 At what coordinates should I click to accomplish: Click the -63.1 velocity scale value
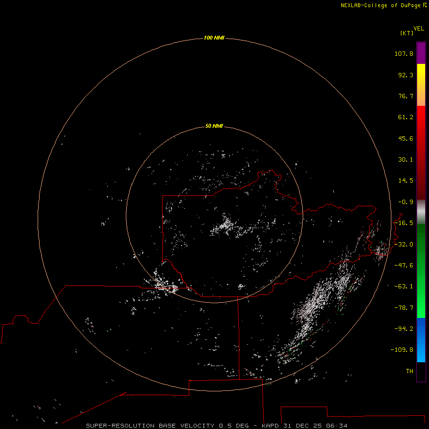click(x=404, y=286)
